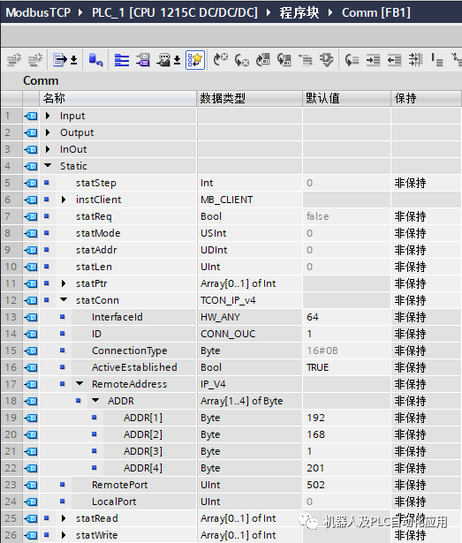
Task: Expand the statRead array
Action: [x=64, y=518]
